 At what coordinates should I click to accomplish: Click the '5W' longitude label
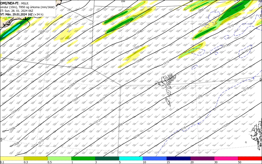(x=191, y=1)
